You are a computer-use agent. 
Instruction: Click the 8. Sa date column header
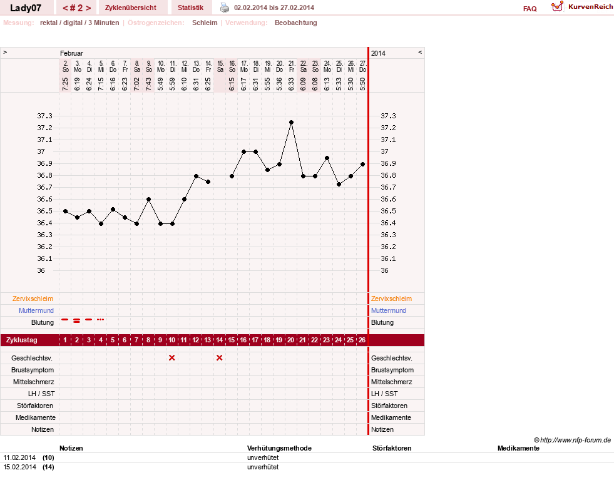pos(136,66)
